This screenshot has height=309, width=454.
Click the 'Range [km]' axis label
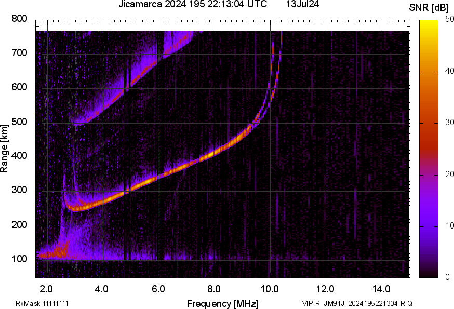pos(4,149)
